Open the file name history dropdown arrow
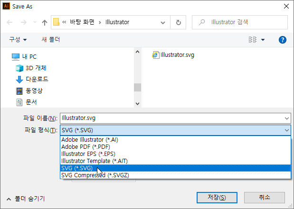The width and height of the screenshot is (294, 209). tap(286, 118)
